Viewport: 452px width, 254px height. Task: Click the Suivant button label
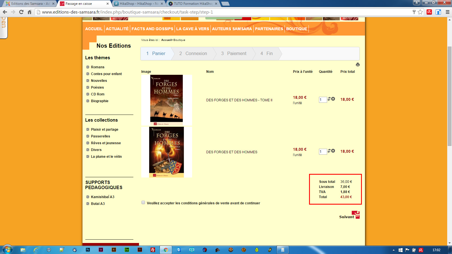pyautogui.click(x=347, y=217)
